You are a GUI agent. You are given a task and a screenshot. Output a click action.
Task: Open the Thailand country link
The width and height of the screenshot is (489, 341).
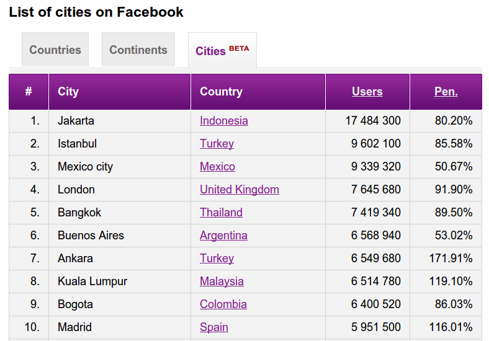[221, 213]
